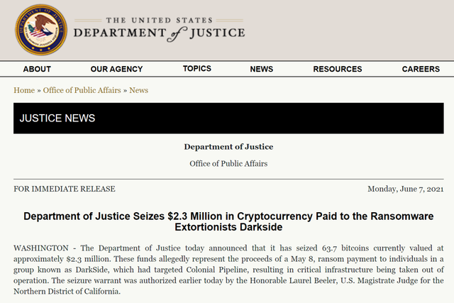Click Office of Public Affairs subheading text

point(228,164)
